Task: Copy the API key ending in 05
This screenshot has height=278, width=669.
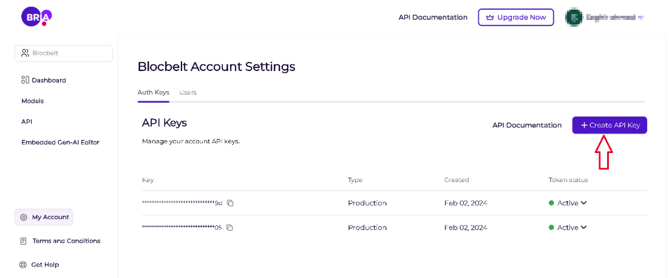Action: (229, 228)
